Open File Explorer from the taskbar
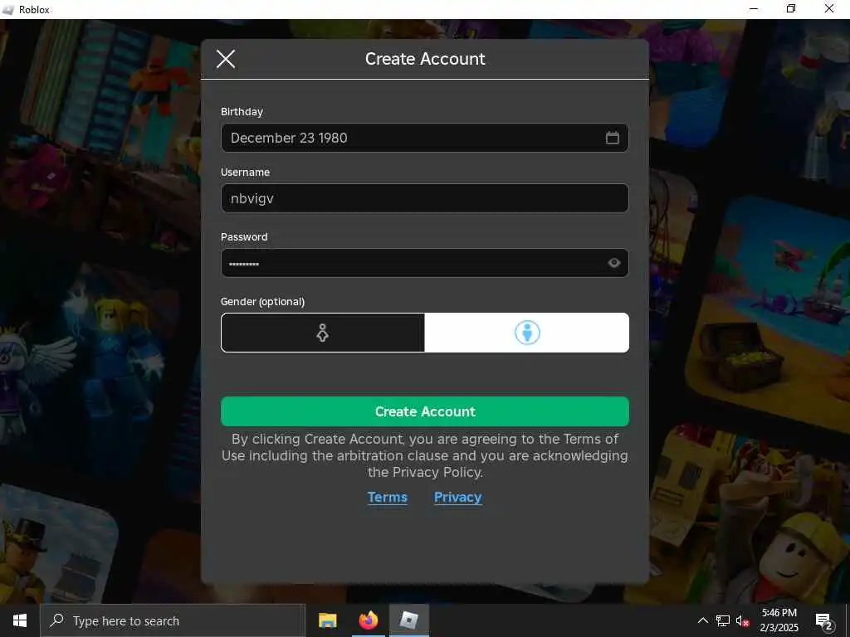 327,620
